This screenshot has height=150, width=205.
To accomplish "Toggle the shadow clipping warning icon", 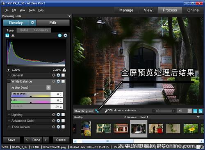I will point(9,70).
